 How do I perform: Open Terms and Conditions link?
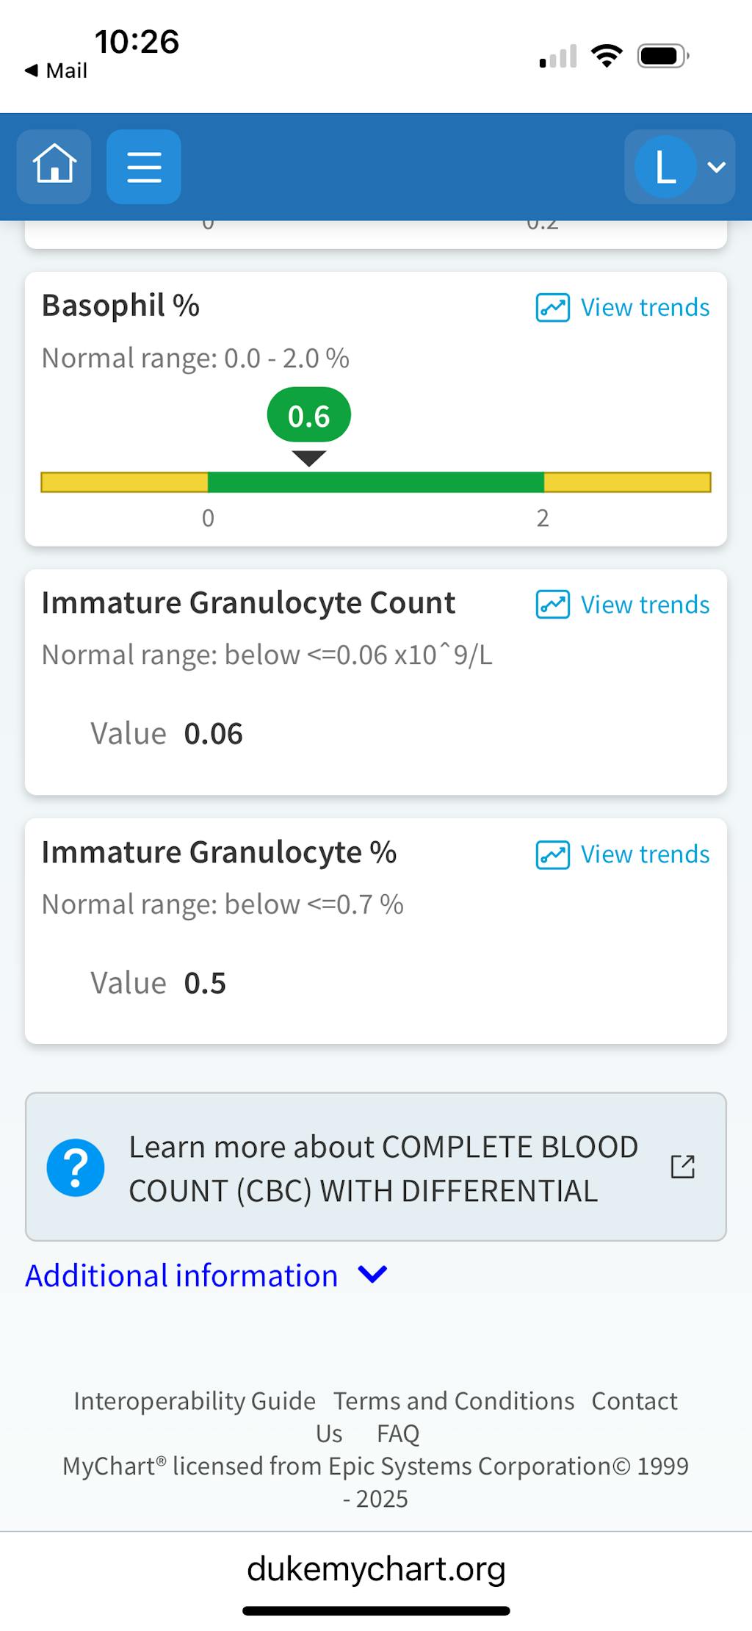click(454, 1401)
